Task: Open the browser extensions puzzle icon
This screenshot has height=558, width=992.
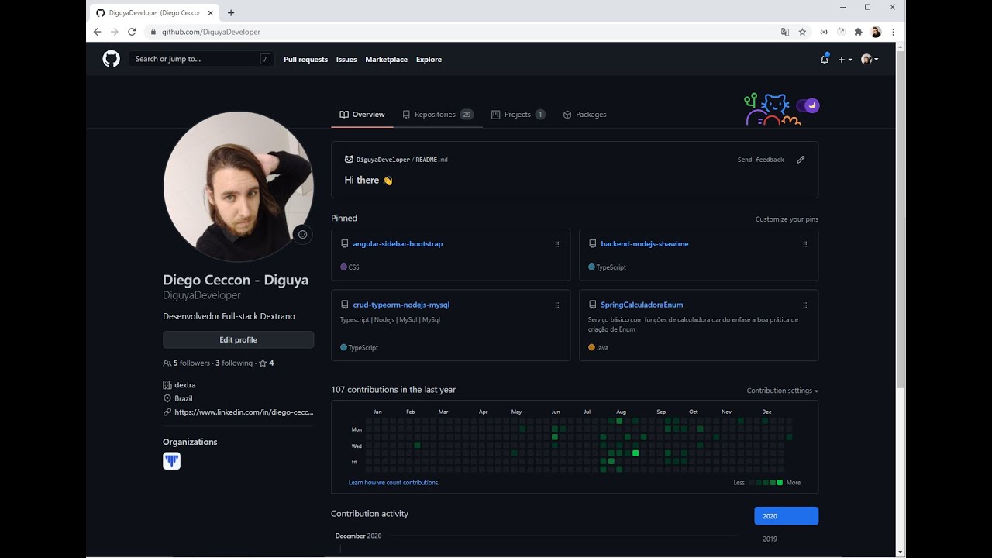Action: click(x=858, y=32)
